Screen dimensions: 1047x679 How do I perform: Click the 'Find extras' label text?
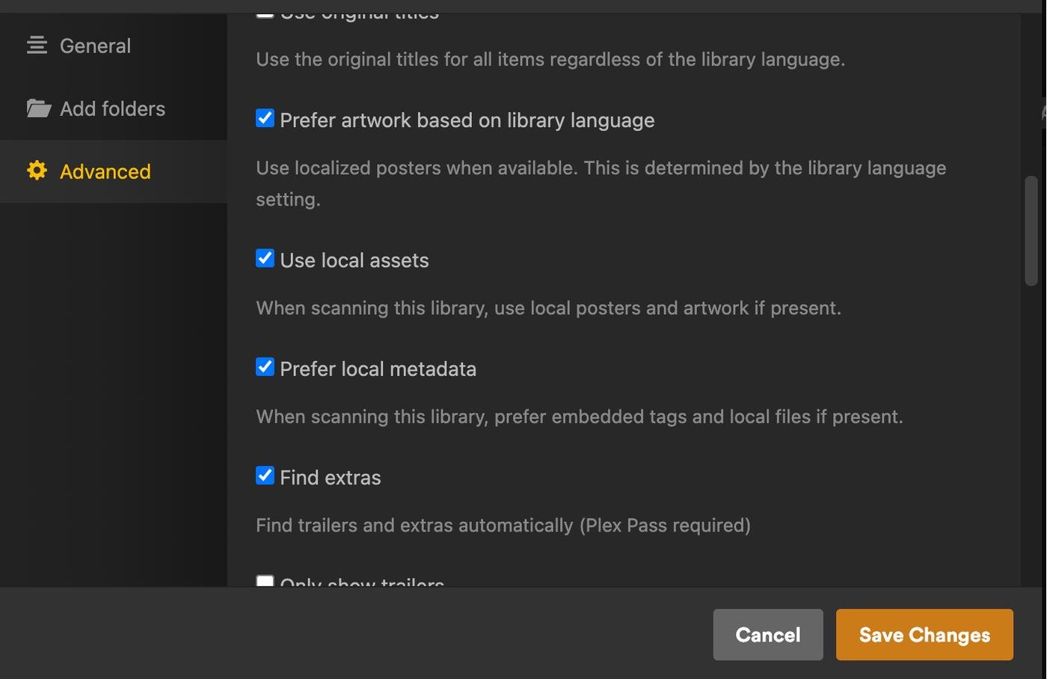331,477
